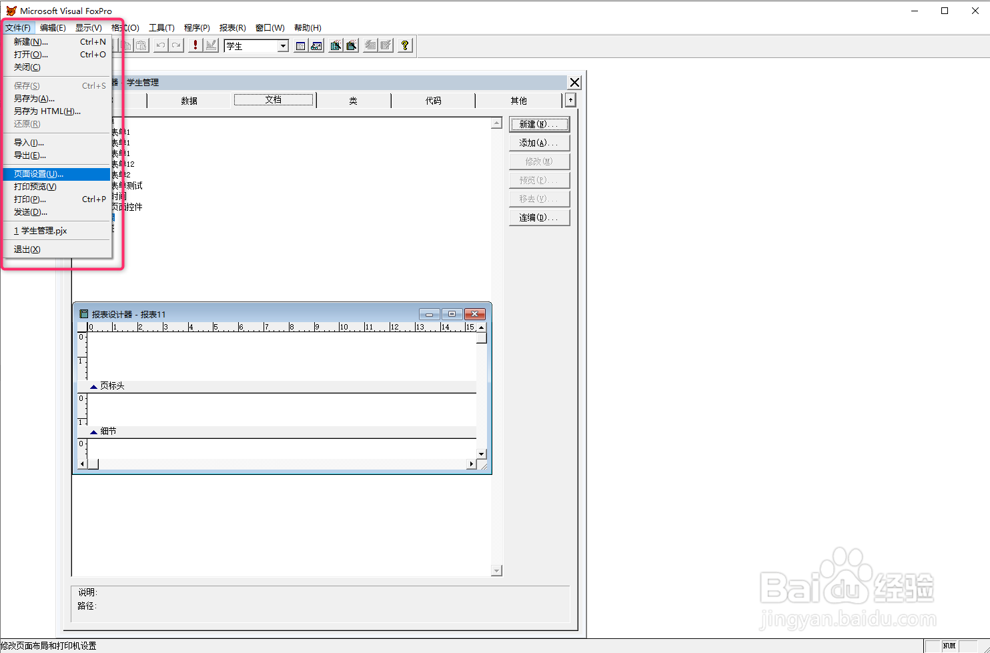Click project list scroll-down arrow
Screen dimensions: 990x653
(496, 570)
